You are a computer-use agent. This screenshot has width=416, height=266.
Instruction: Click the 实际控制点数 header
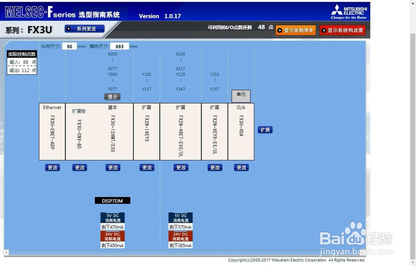pyautogui.click(x=22, y=54)
